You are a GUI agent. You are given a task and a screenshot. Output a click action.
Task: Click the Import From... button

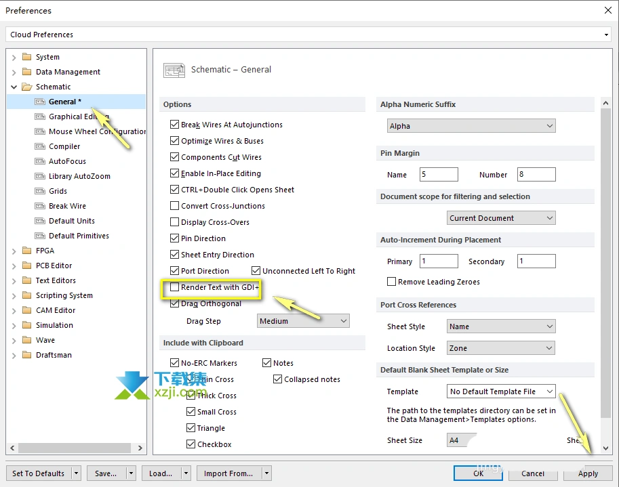pos(228,473)
